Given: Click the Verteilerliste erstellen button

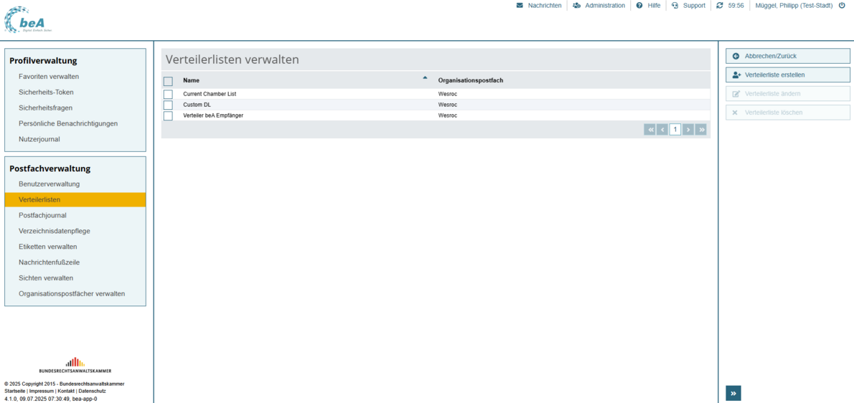Looking at the screenshot, I should [x=787, y=75].
